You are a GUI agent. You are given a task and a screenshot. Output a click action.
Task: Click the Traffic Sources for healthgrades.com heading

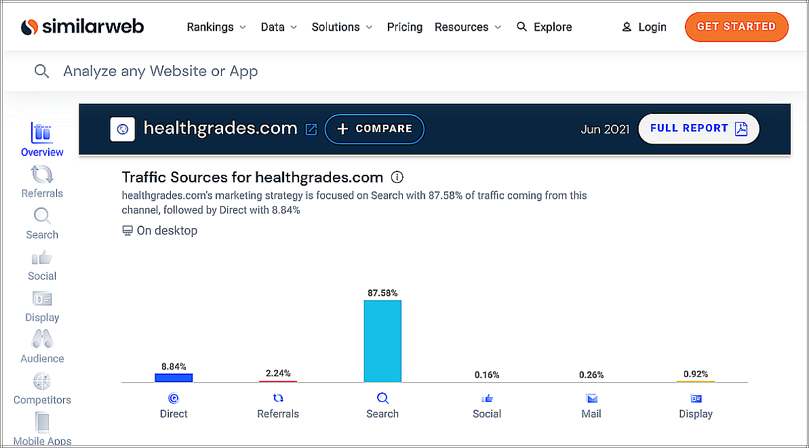[x=252, y=178]
